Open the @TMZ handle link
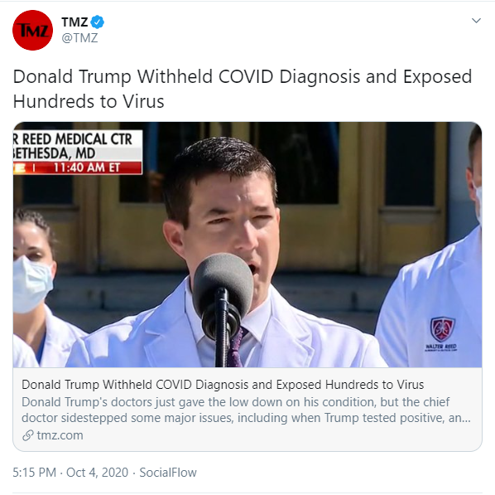 pos(79,38)
